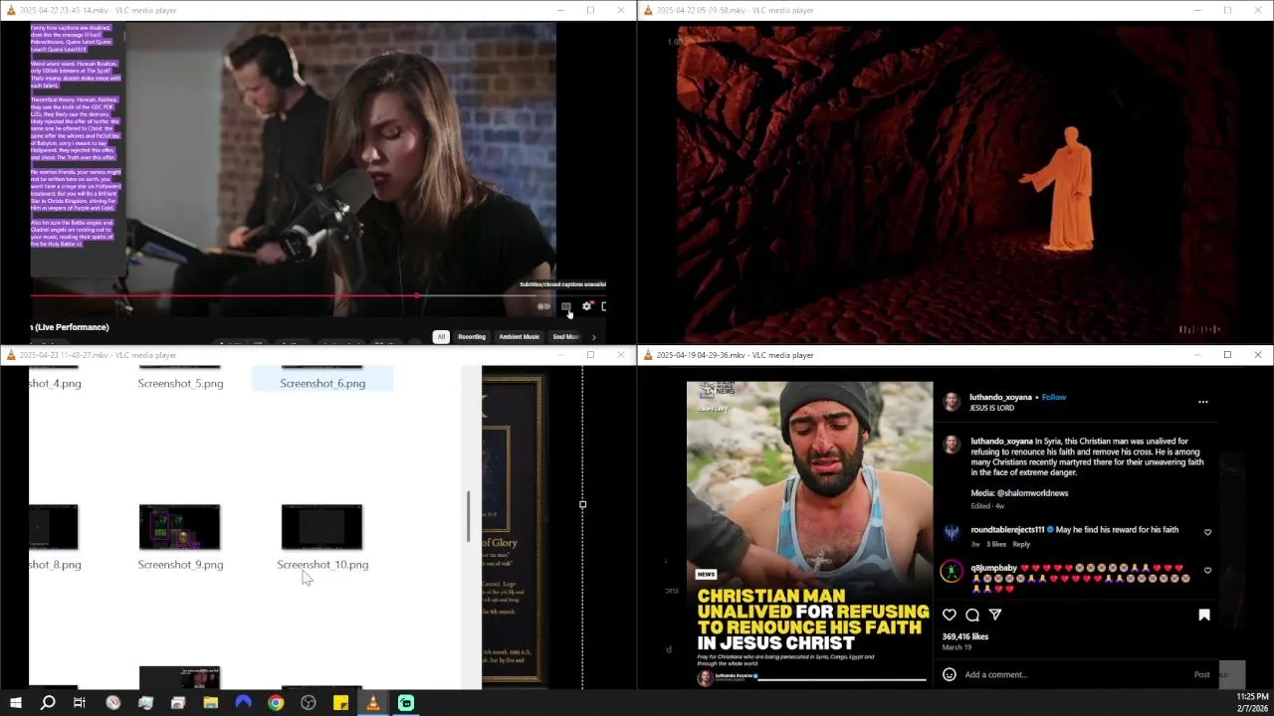Like q8jumpbaby's comment heart
Image resolution: width=1274 pixels, height=716 pixels.
[1207, 571]
